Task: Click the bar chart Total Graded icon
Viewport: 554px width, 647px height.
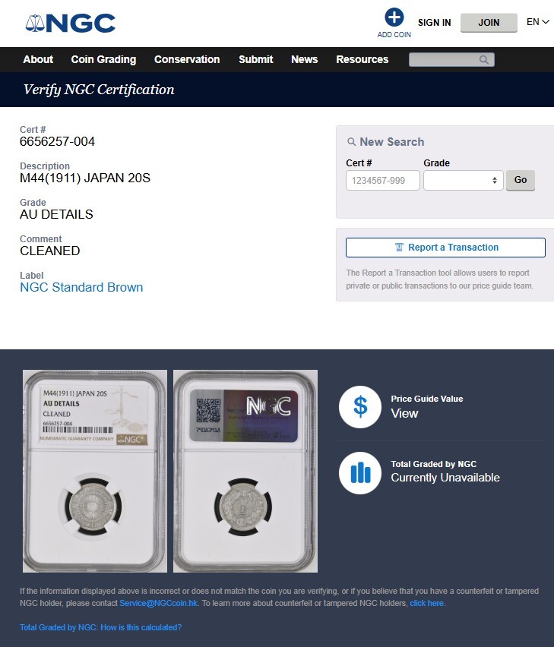Action: point(360,473)
